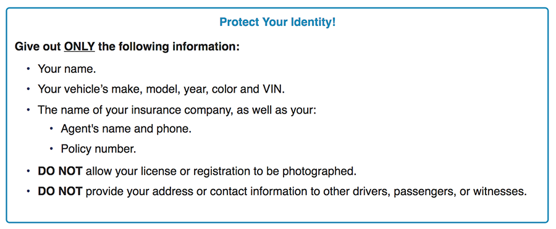Click the 'Your name.' list item
Screen dimensions: 556x229
coord(67,69)
